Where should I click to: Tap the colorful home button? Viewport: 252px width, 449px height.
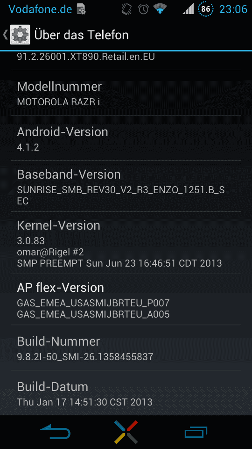point(126,432)
